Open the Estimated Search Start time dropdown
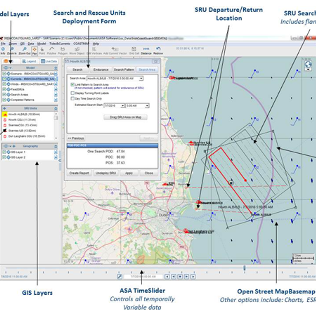This screenshot has width=316, height=316. (x=147, y=106)
